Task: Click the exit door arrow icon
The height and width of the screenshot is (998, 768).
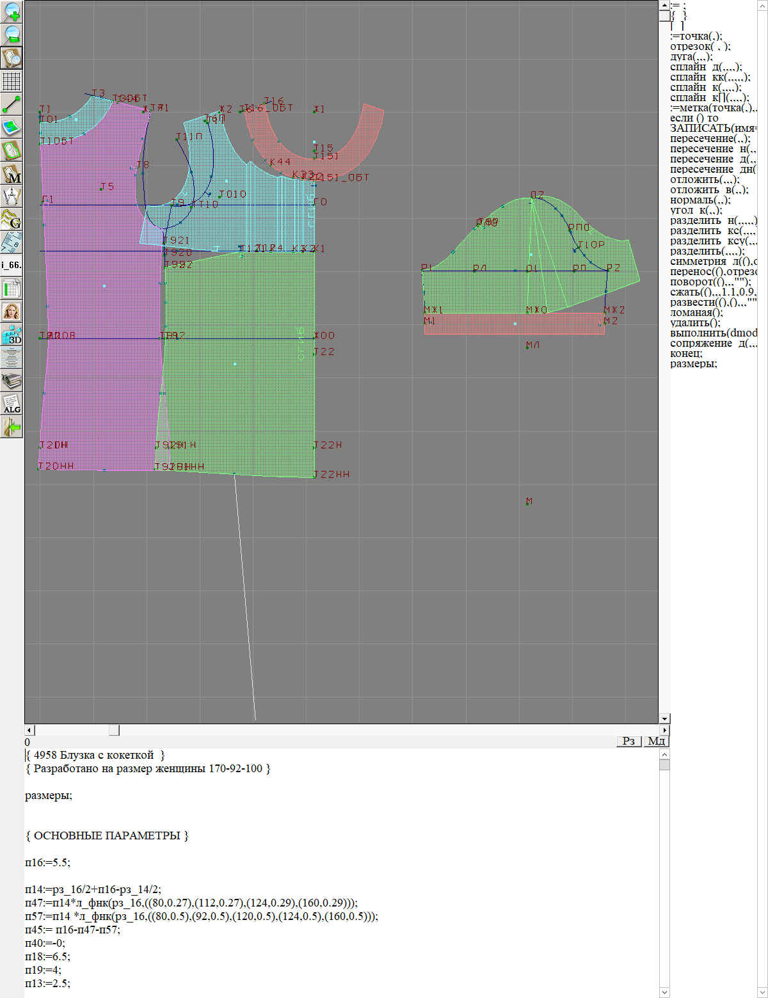Action: pos(12,426)
